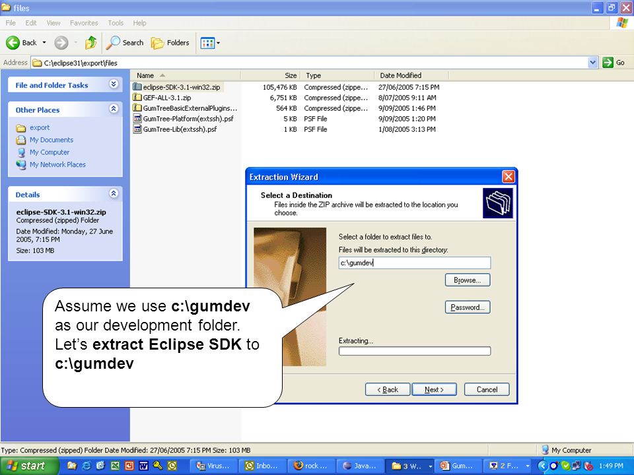Toggle the Folders pane icon
Screen dimensions: 634x475
[157, 42]
